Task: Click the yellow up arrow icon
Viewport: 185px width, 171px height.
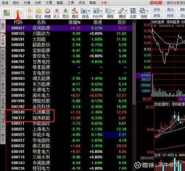Action: click(x=29, y=10)
